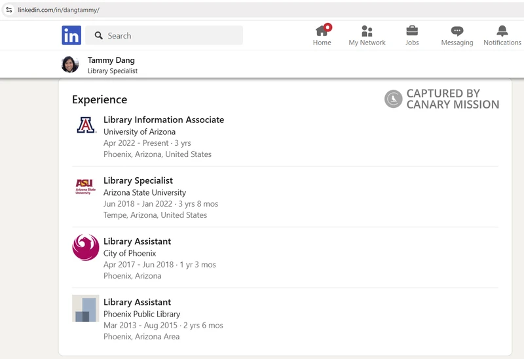Open the Library Specialist experience title
524x359 pixels.
pyautogui.click(x=138, y=180)
